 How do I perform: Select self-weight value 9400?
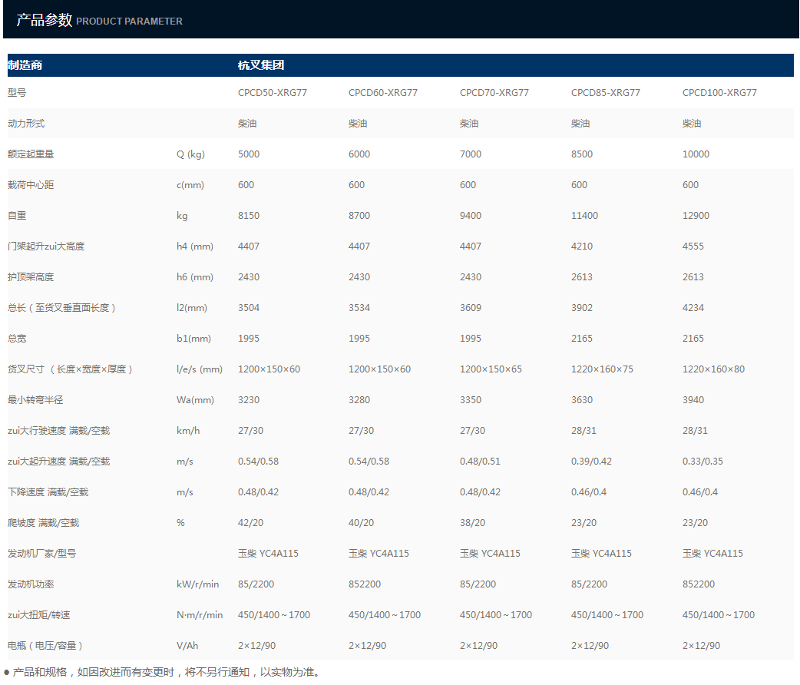(471, 215)
